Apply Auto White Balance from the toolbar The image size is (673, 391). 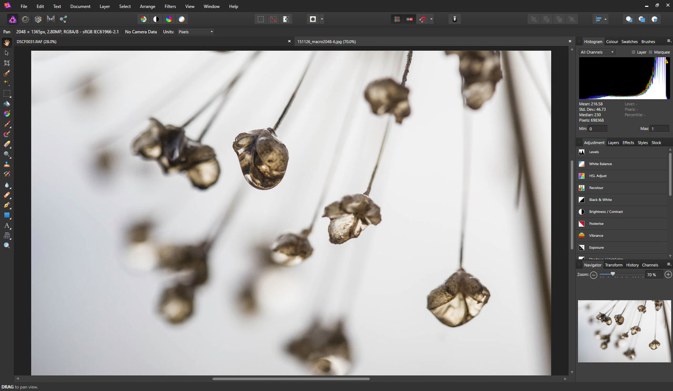tap(181, 19)
